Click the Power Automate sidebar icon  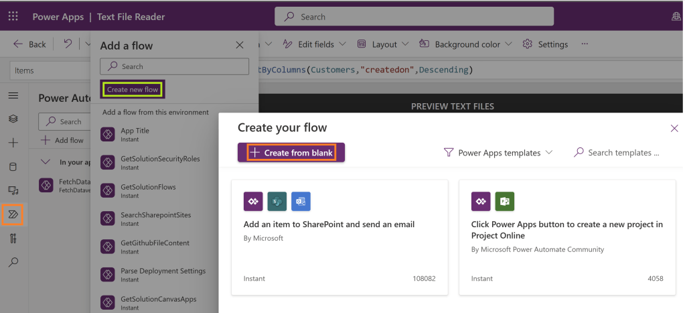tap(13, 214)
